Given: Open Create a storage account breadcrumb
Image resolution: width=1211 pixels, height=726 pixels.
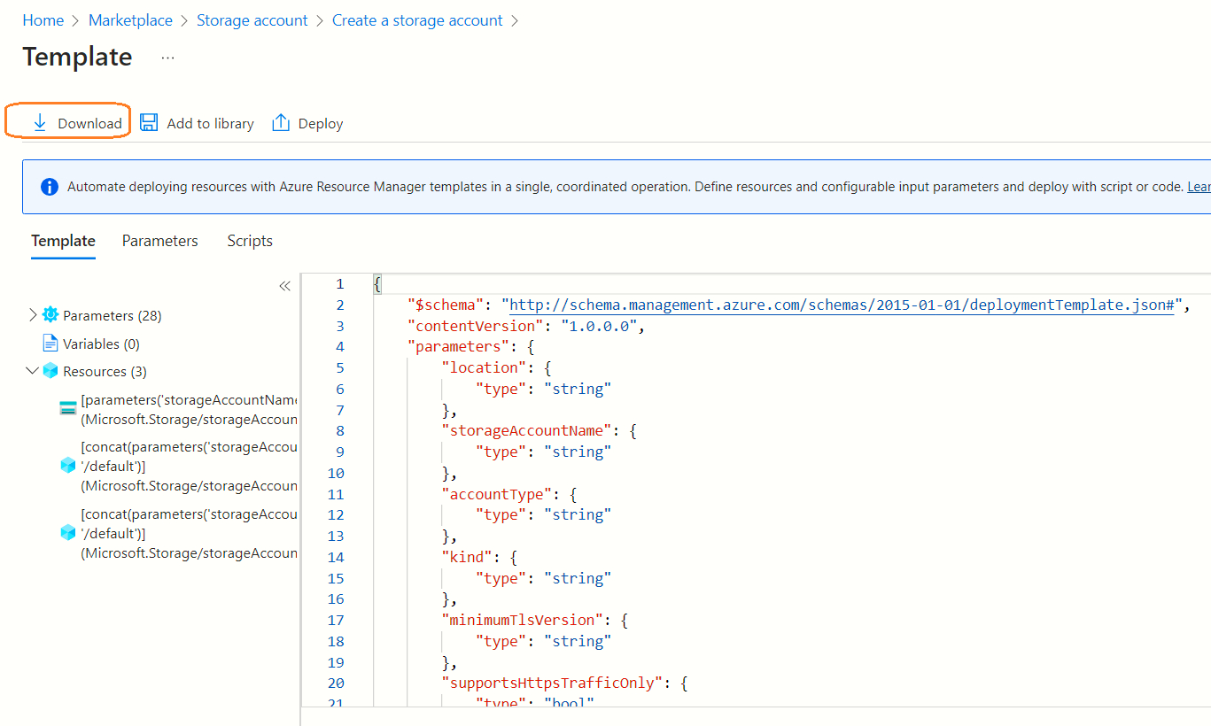Looking at the screenshot, I should [417, 20].
